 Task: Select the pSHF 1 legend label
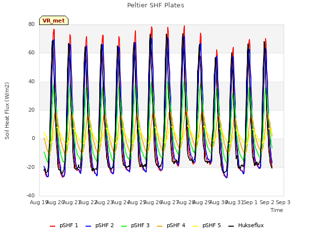click(69, 225)
